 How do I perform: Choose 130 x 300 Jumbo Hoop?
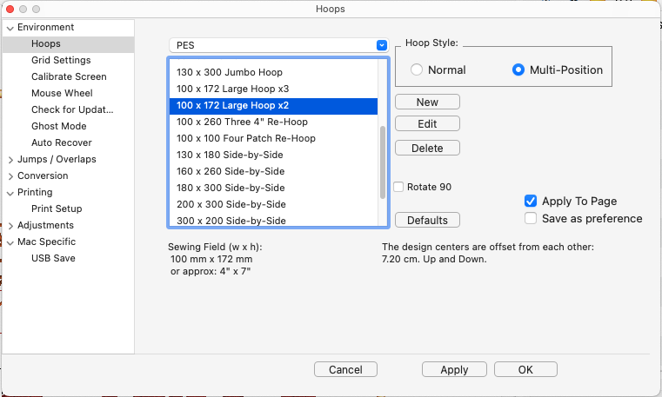(230, 72)
